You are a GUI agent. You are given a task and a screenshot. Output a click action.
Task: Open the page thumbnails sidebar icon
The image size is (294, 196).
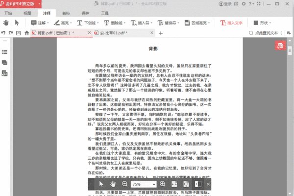4,62
